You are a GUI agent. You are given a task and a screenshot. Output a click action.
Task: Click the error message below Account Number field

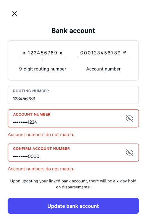coord(41,135)
